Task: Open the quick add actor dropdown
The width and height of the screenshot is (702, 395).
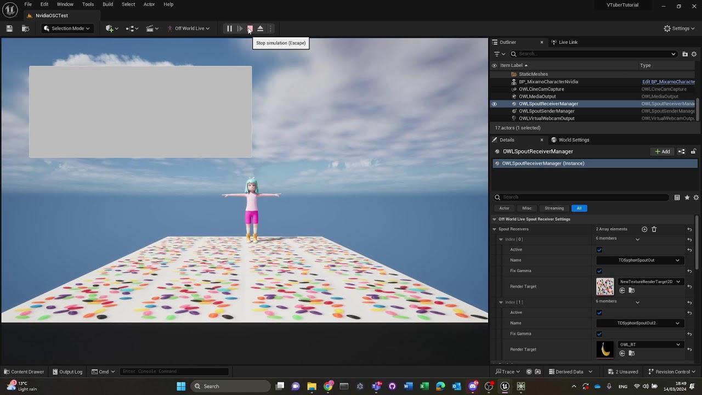Action: click(x=112, y=29)
